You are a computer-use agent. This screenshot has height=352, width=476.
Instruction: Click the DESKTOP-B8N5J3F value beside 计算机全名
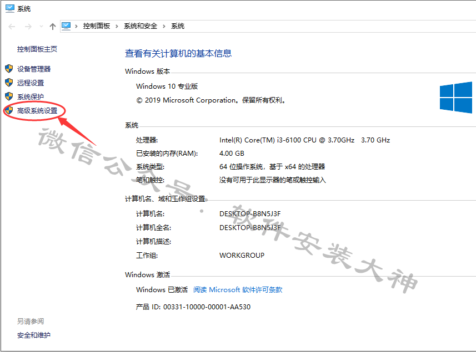[250, 227]
